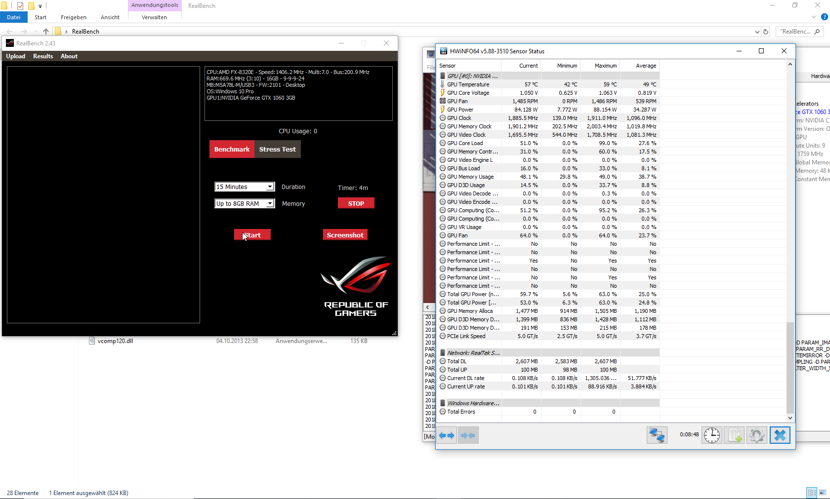Switch to the Stress Test tab
The height and width of the screenshot is (499, 830).
click(278, 149)
